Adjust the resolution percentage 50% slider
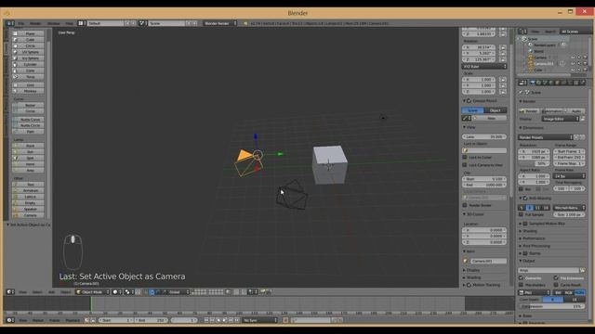The height and width of the screenshot is (334, 595). point(534,163)
